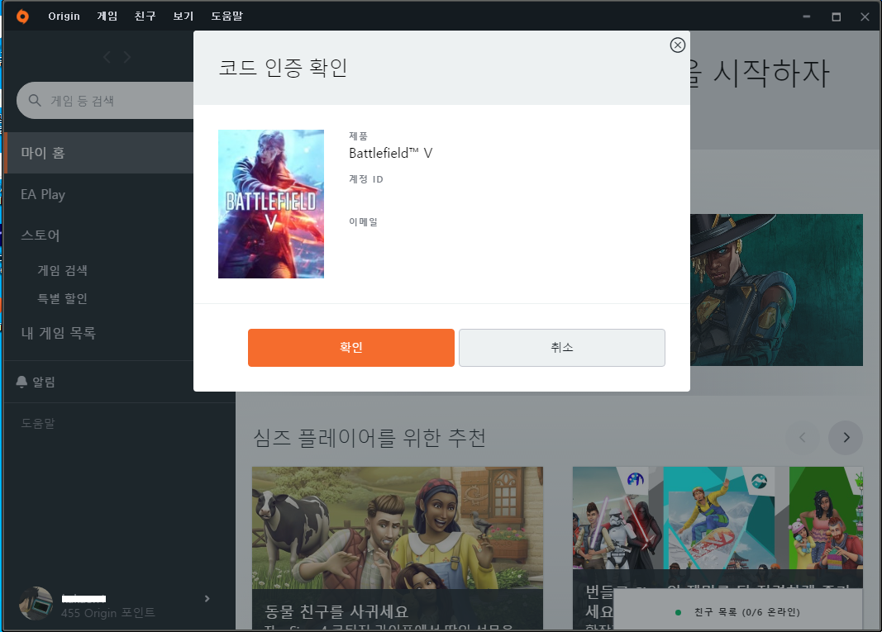
Task: Click the Battlefield V cover art
Action: (x=271, y=204)
